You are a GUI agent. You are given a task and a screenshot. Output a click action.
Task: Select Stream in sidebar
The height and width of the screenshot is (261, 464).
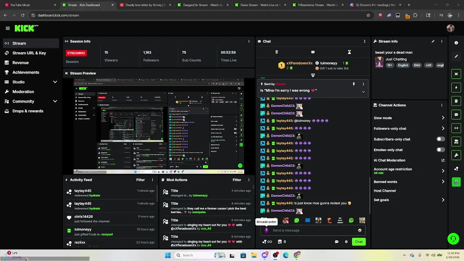point(30,43)
